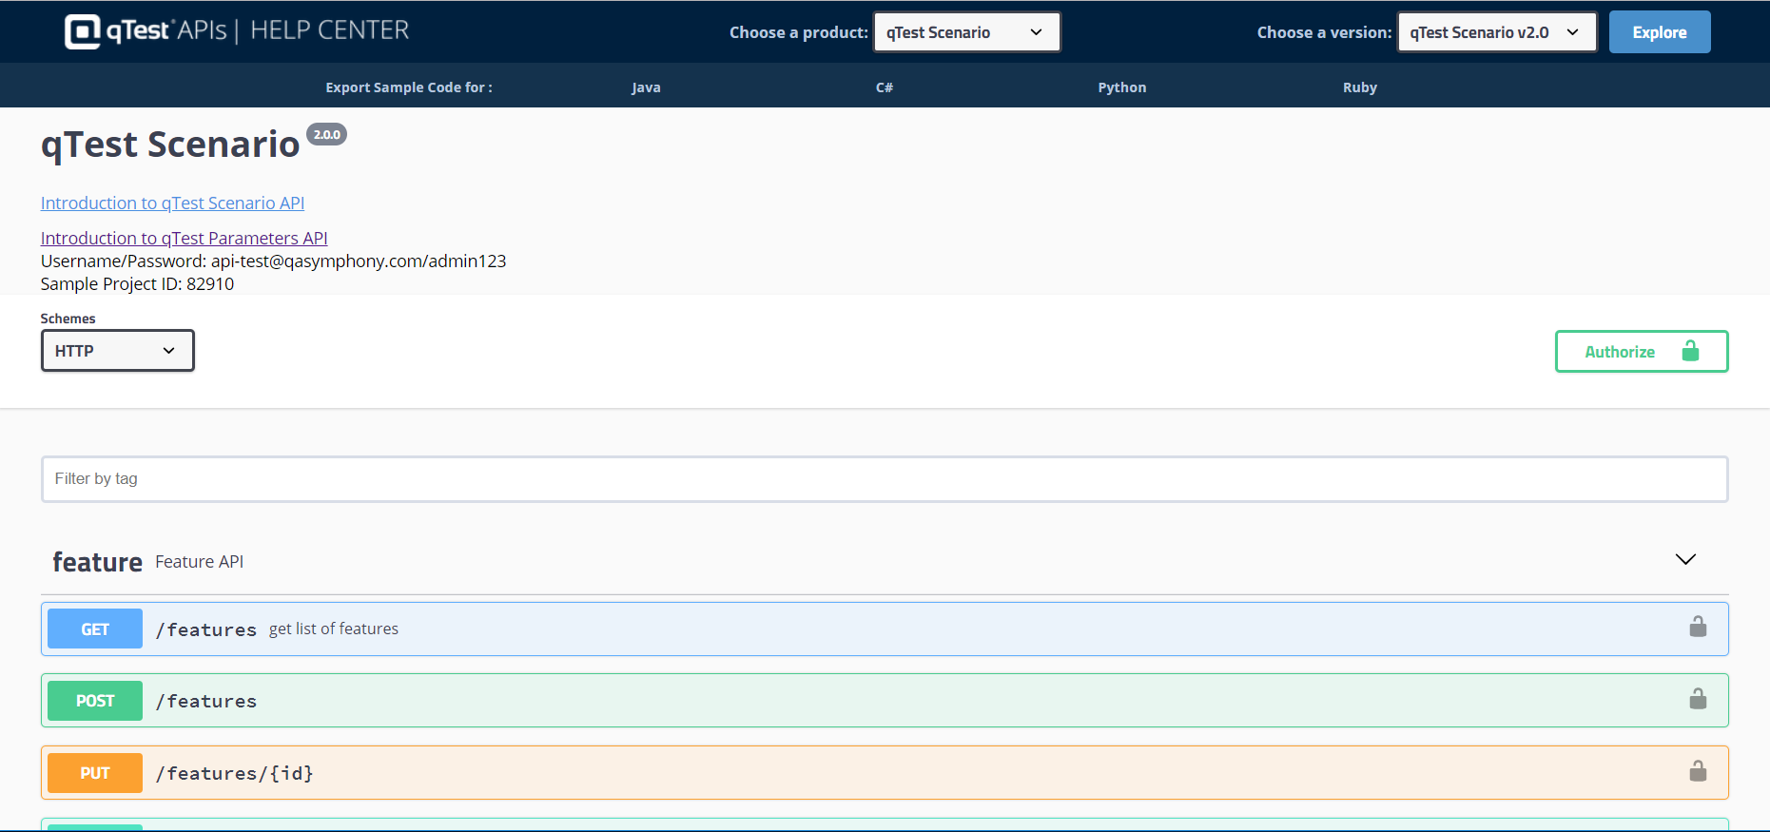Click lock icon on PUT /features/{id} row
The height and width of the screenshot is (832, 1770).
pos(1698,771)
